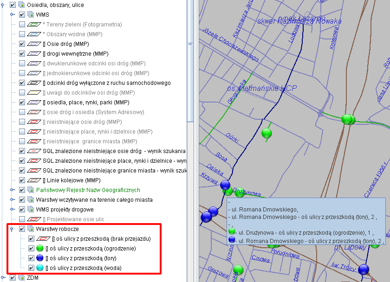The image size is (390, 282).
Task: Click blue circle icon of tory layer
Action: coord(39,258)
